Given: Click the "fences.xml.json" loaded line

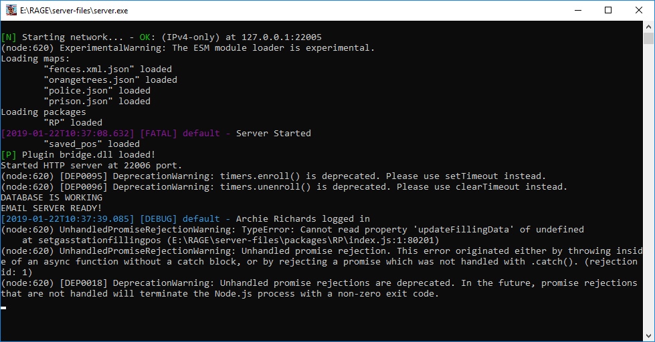Looking at the screenshot, I should coord(107,69).
